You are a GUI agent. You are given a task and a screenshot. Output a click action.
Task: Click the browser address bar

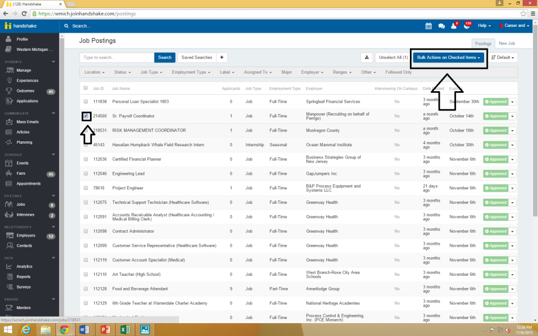(274, 13)
